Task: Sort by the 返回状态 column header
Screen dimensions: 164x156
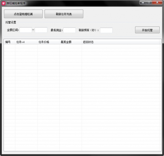Action: [120, 42]
